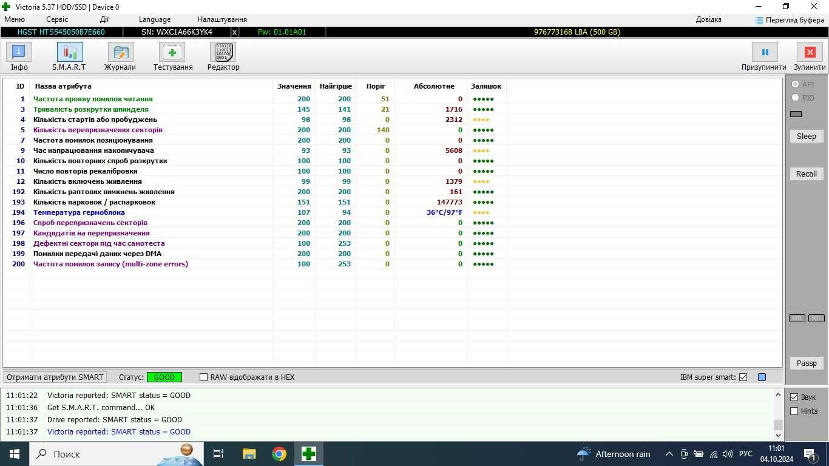Toggle RAW відображати в HEX checkbox
829x466 pixels.
[204, 377]
